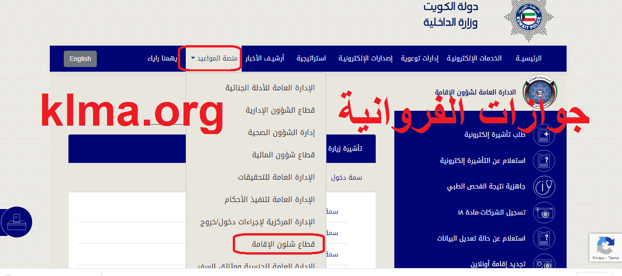
Task: Click the الادارة العامة لشؤون الإقامة heading
Action: pos(475,92)
